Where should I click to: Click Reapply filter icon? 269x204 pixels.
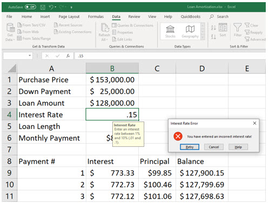click(247, 32)
